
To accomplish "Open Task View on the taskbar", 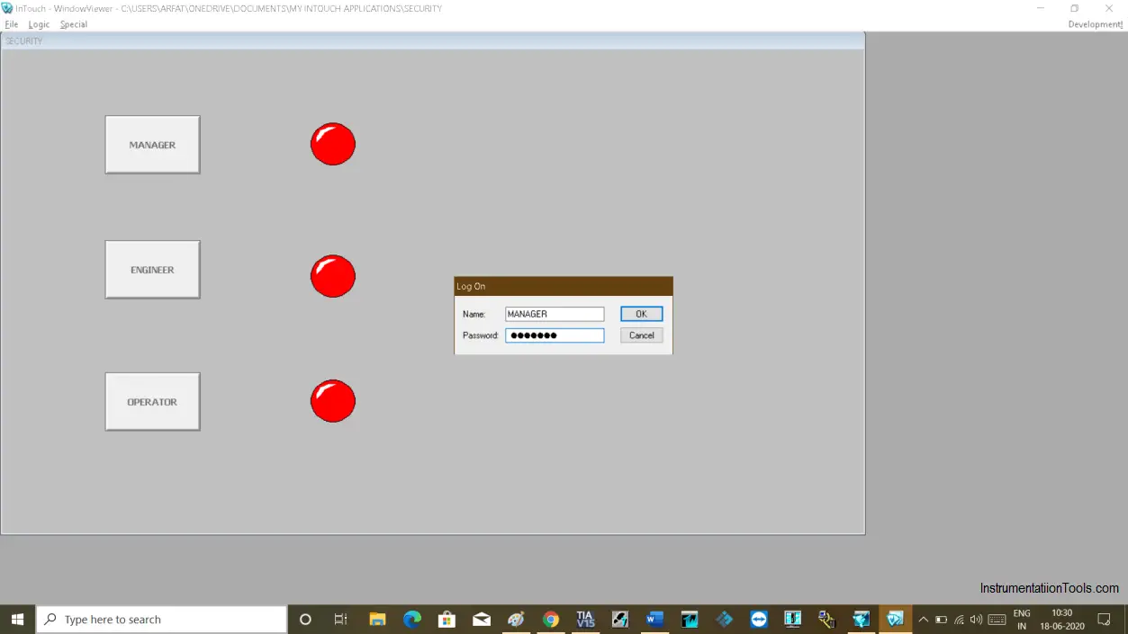I will click(x=340, y=620).
